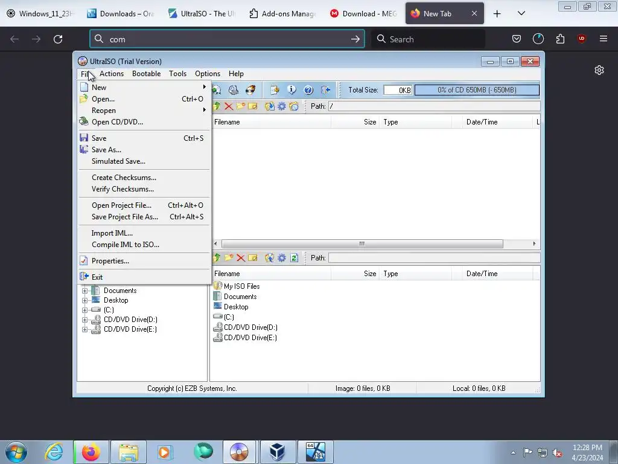618x464 pixels.
Task: Click the Add to image icon in local toolbar
Action: pyautogui.click(x=270, y=257)
